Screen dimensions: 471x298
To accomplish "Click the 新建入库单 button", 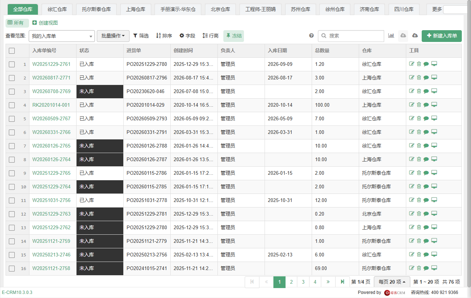I will pyautogui.click(x=442, y=36).
